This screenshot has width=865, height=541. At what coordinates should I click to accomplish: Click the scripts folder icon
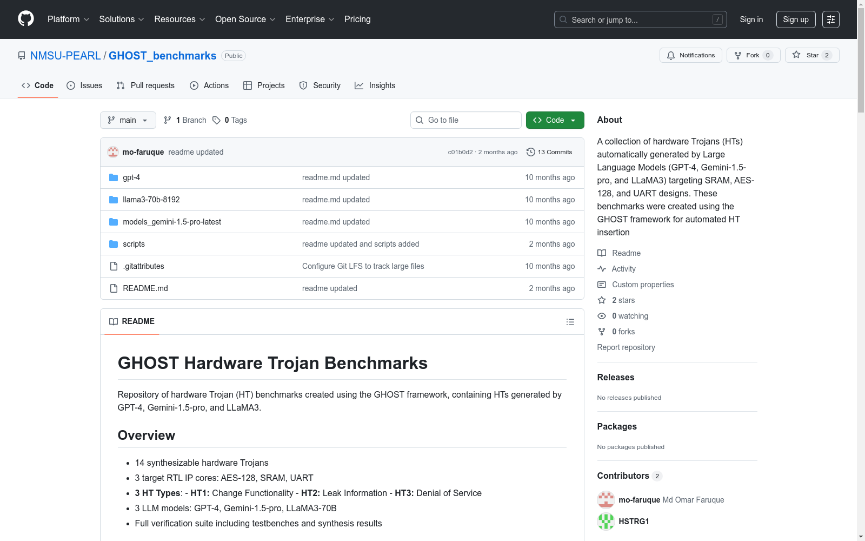click(114, 244)
